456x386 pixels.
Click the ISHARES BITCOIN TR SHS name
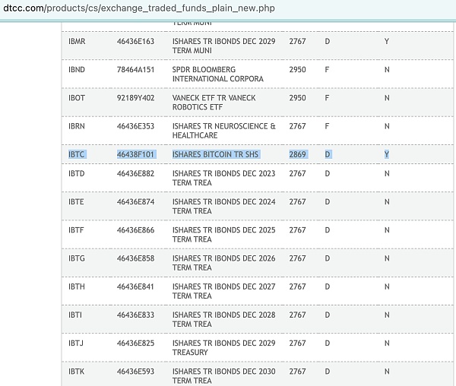coord(216,154)
